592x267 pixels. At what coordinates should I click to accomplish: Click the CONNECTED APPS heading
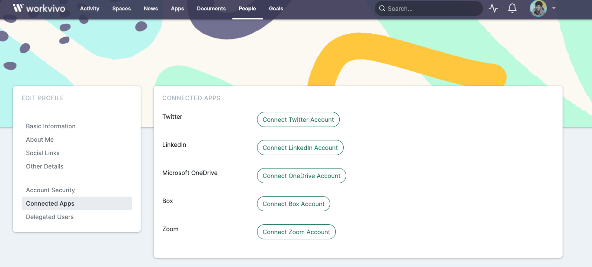[191, 98]
